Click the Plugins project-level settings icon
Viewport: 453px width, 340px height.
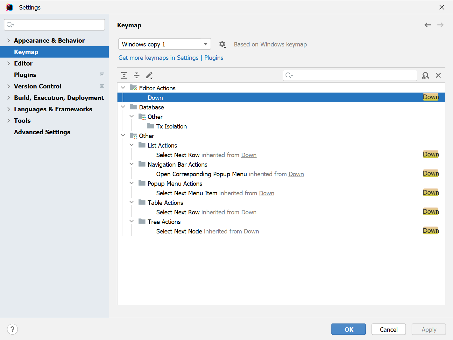click(x=102, y=75)
